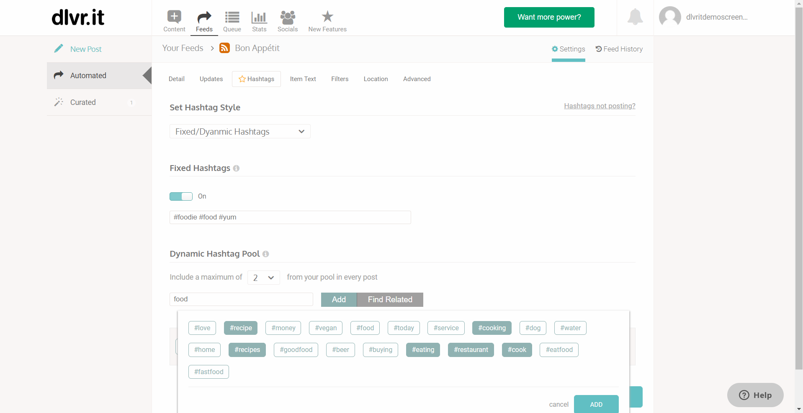Select the #fastfood hashtag chip
Image resolution: width=803 pixels, height=413 pixels.
pyautogui.click(x=208, y=372)
